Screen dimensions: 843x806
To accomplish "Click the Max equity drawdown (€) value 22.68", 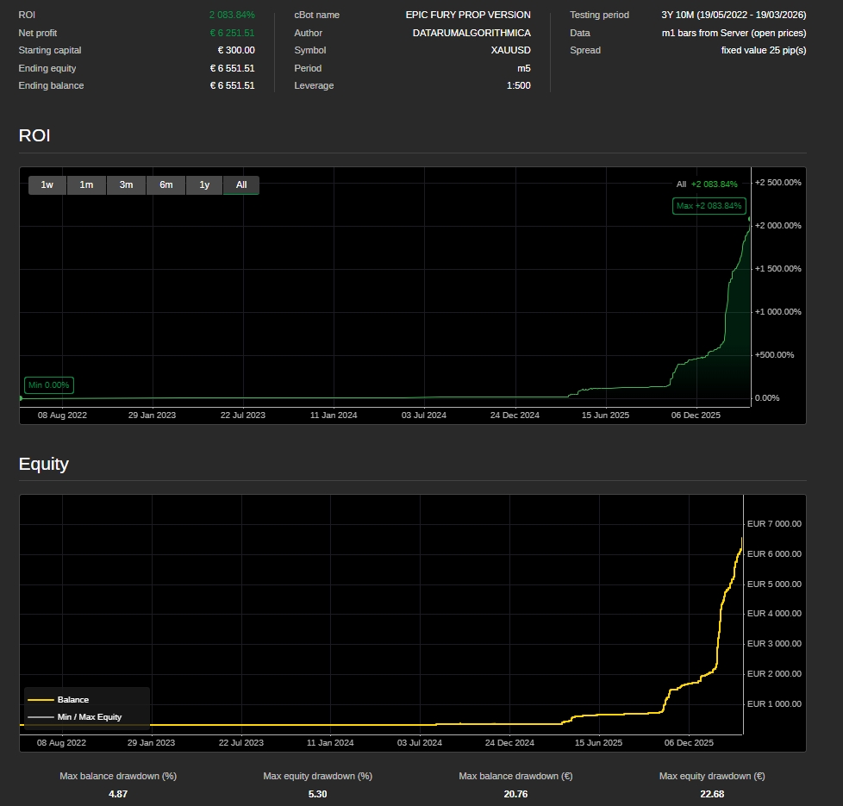I will [x=712, y=794].
